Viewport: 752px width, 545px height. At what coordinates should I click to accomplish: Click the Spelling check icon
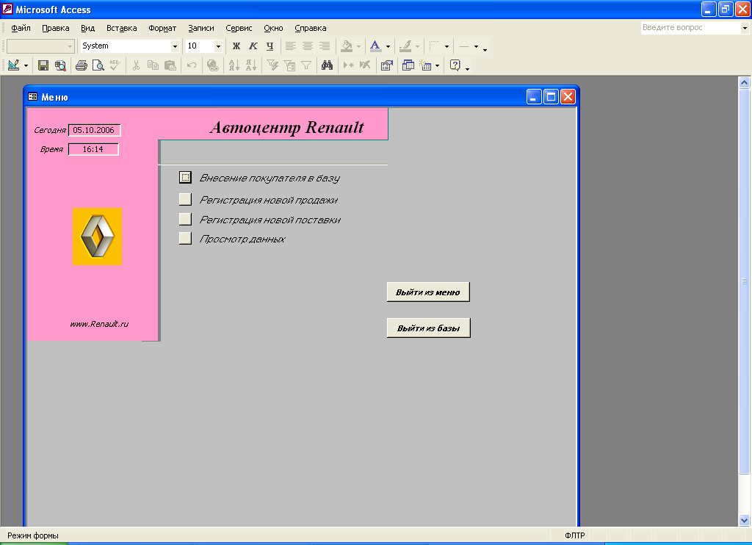115,65
